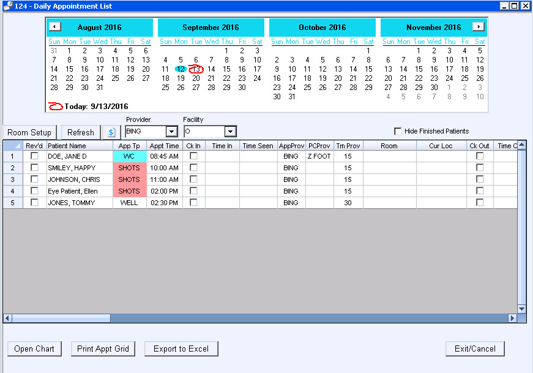
Task: Check Rev'd box for Eye Patient, Ellen
Action: (34, 190)
